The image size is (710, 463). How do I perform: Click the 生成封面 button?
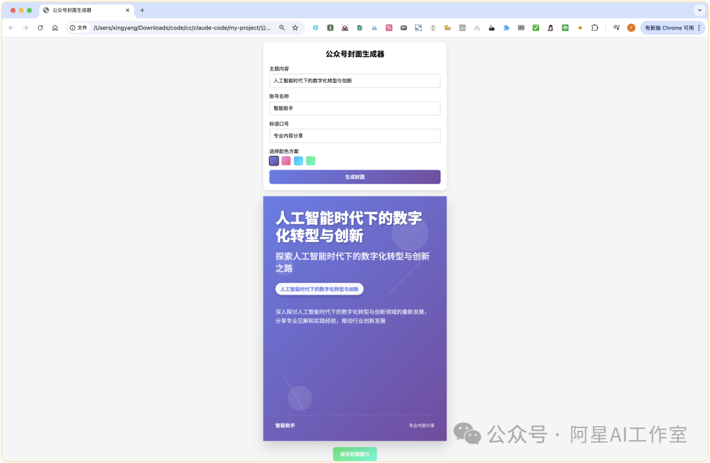point(355,177)
